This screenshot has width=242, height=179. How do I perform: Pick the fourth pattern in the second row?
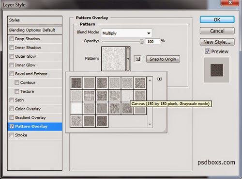point(115,96)
